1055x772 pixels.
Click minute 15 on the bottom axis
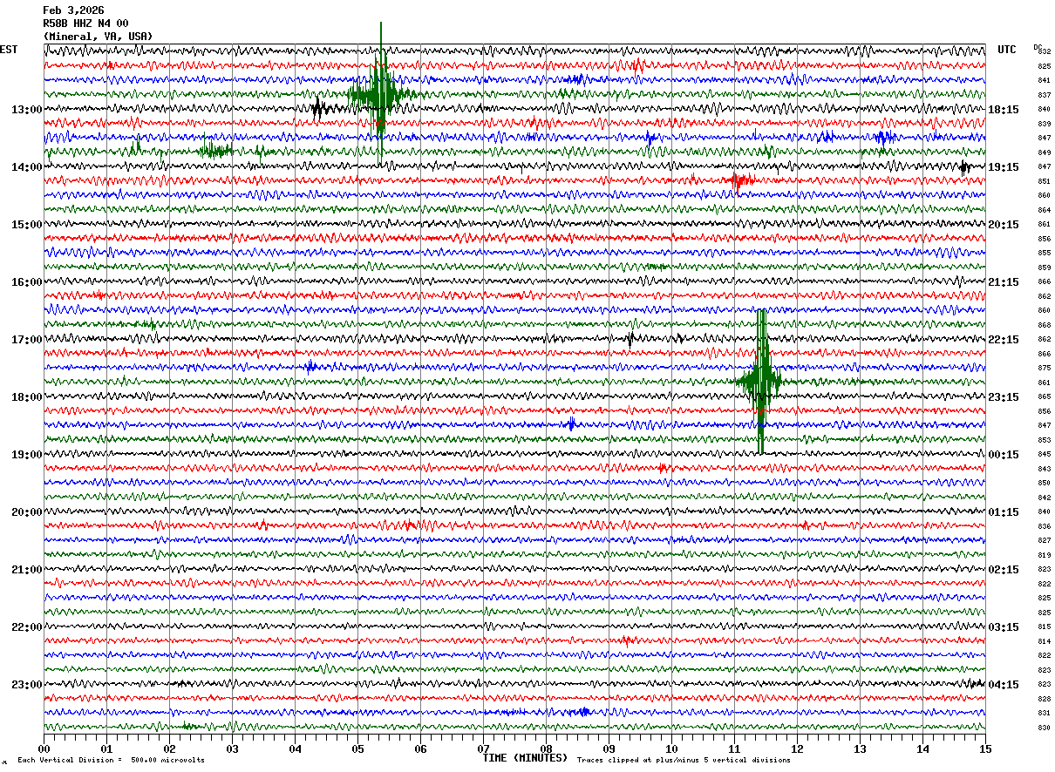984,748
